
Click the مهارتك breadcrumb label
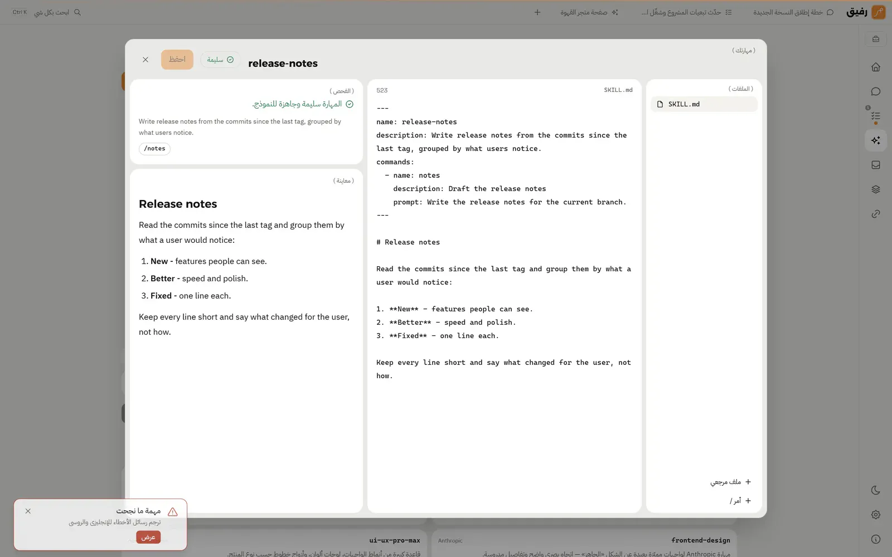click(744, 50)
